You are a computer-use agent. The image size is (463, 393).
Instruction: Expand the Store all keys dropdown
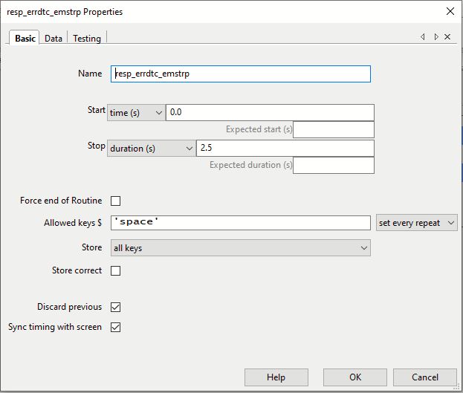[241, 247]
